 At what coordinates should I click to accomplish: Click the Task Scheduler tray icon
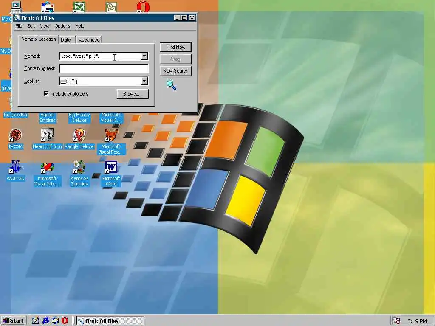[396, 321]
